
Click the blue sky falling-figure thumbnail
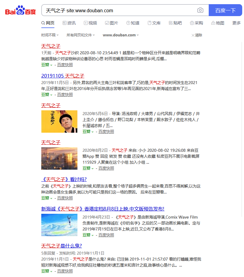tap(60, 225)
